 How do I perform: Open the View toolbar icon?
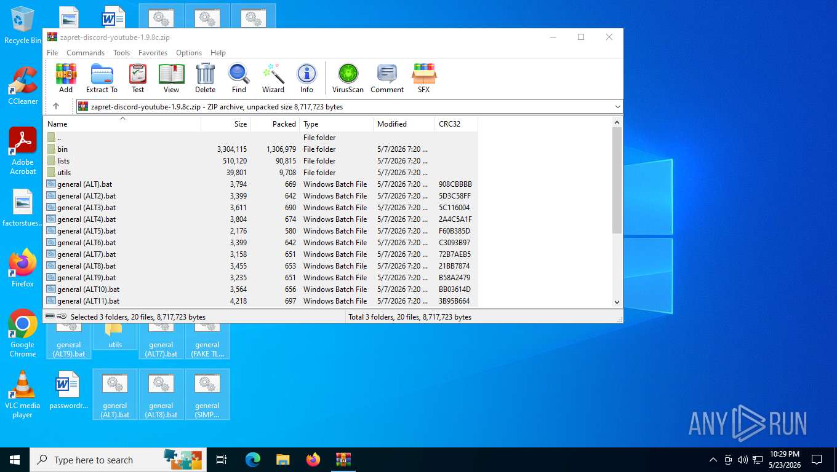pos(172,78)
